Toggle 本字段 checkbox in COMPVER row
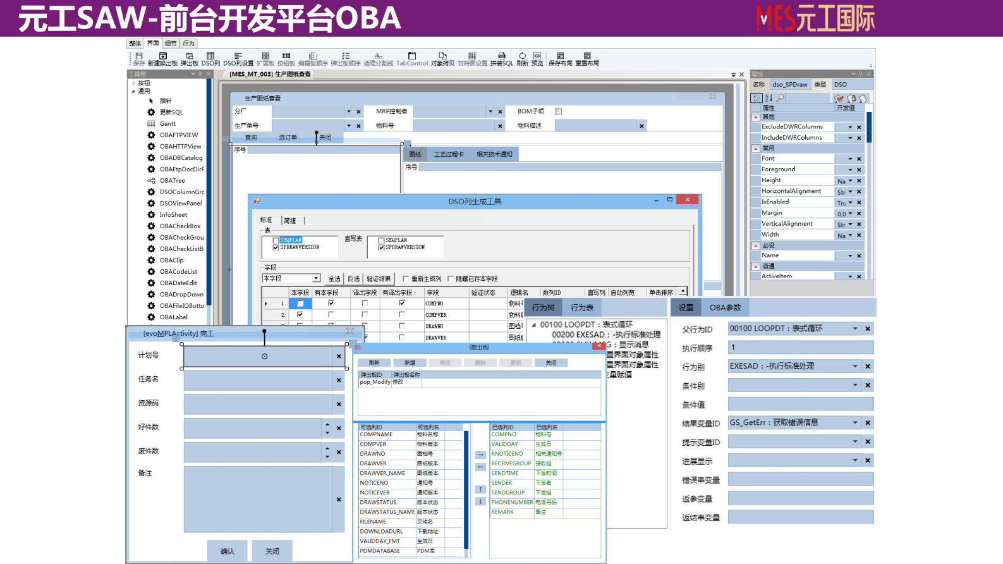 pyautogui.click(x=300, y=314)
